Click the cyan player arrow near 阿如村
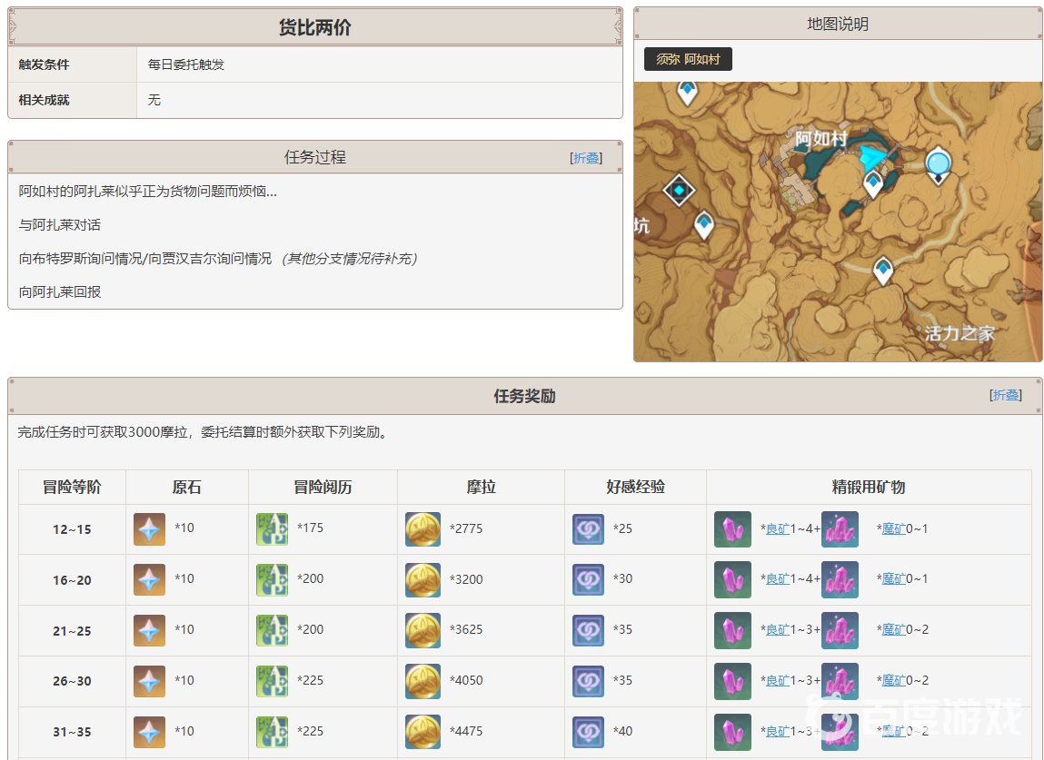This screenshot has width=1044, height=760. [x=873, y=158]
